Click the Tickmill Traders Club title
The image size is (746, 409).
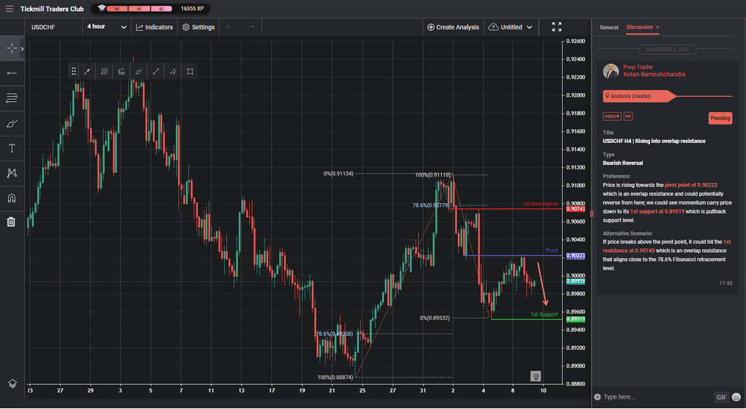[x=52, y=9]
